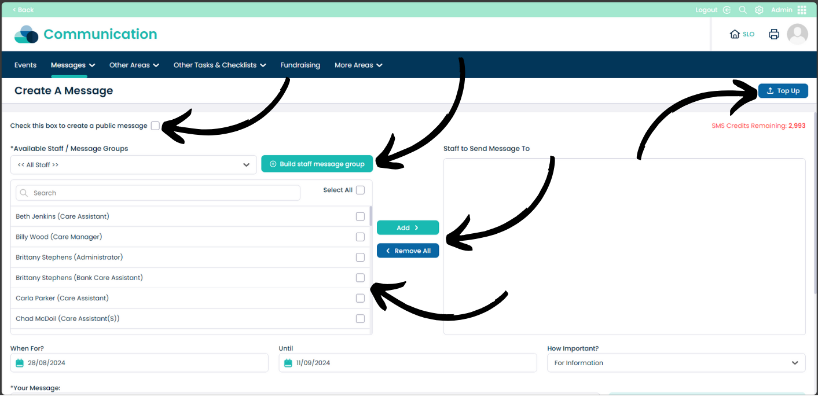Click the printer icon
818x397 pixels.
(x=774, y=34)
